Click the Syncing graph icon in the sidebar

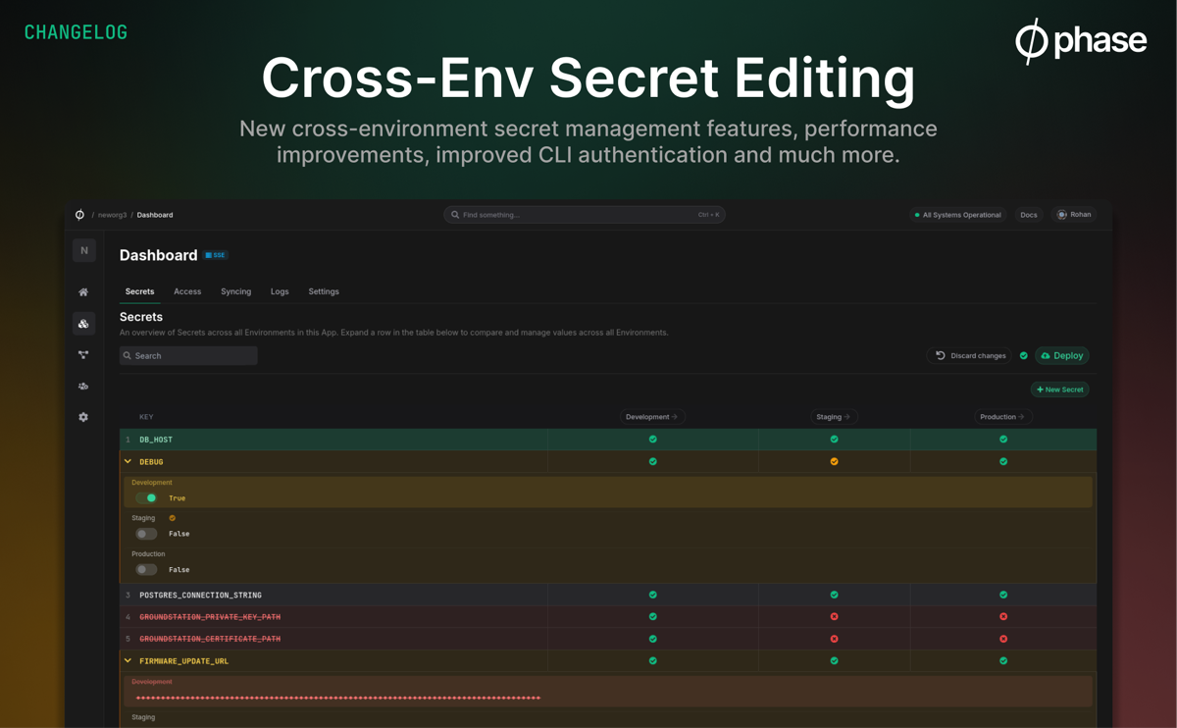[83, 354]
